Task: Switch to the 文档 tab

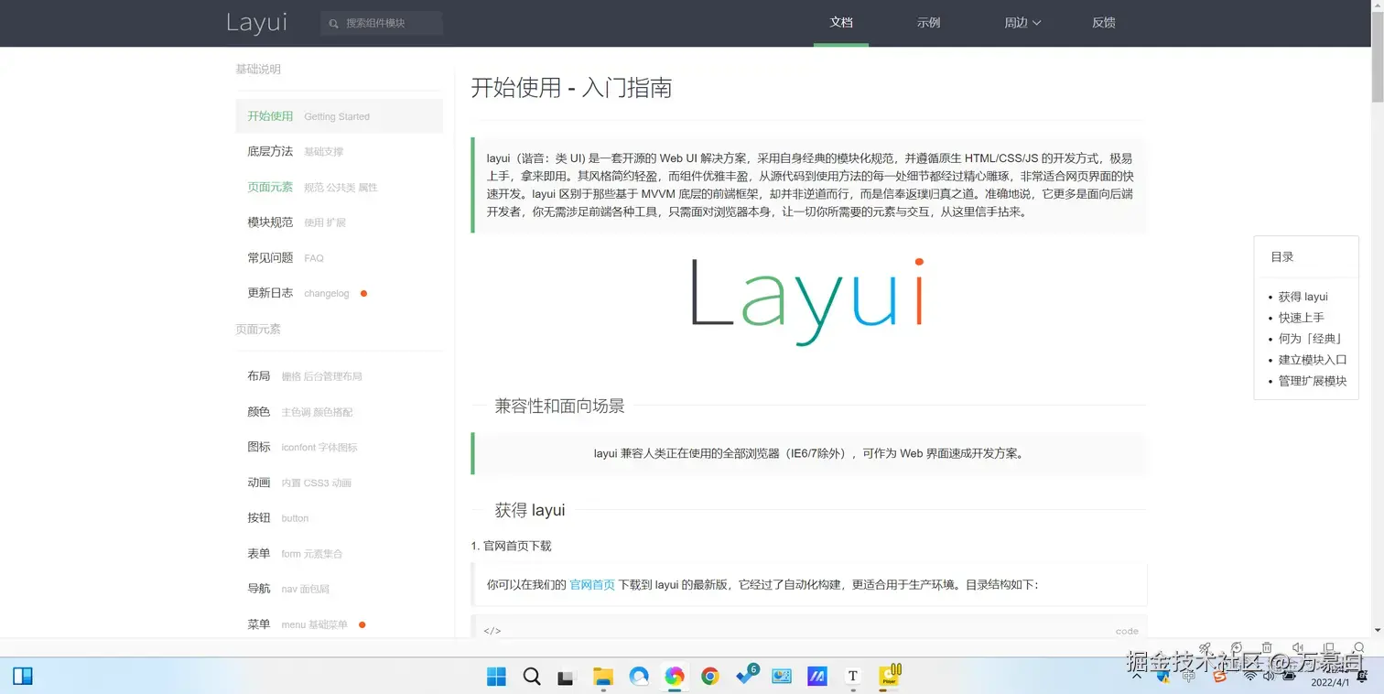Action: tap(841, 23)
